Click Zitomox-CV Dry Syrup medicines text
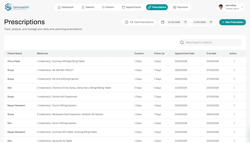This screenshot has height=143, width=250. [x=74, y=88]
